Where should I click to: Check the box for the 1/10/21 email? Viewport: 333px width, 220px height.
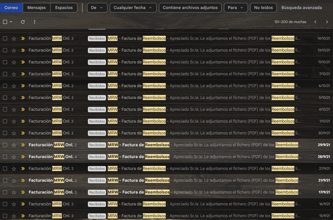5,121
